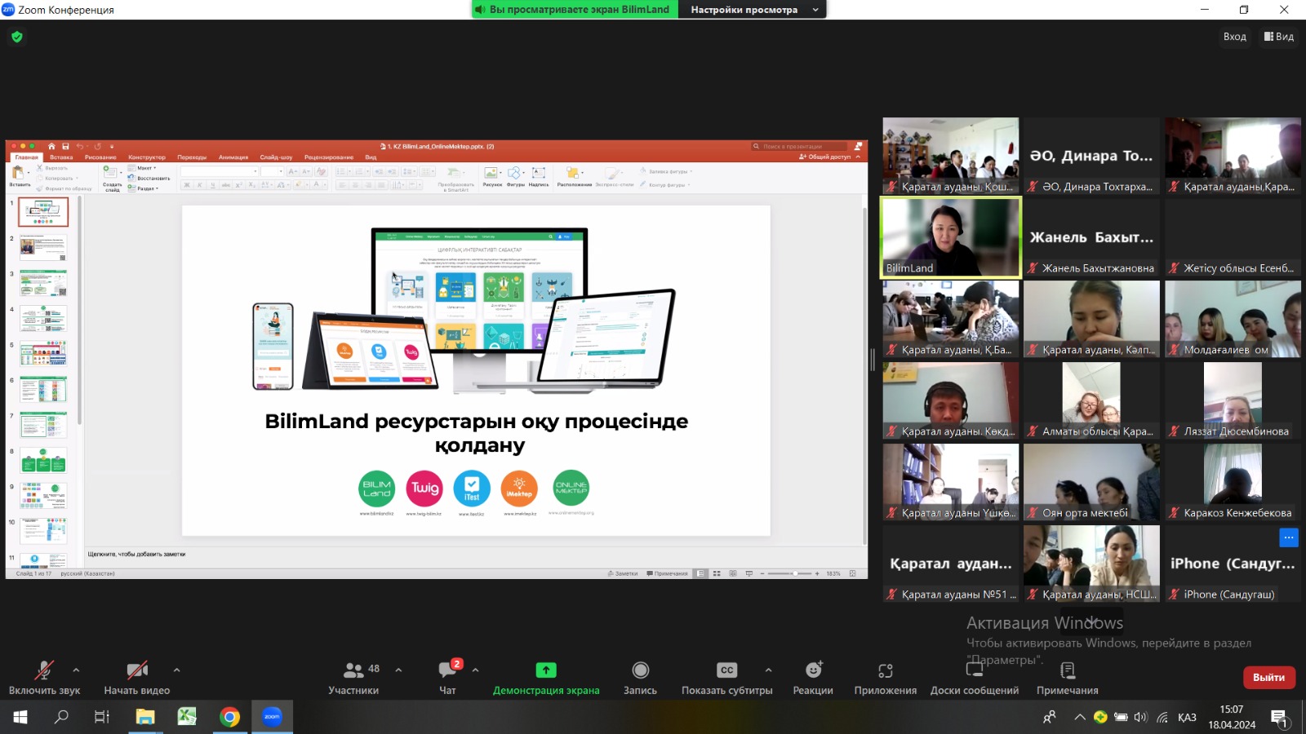The width and height of the screenshot is (1306, 734).
Task: Unmute microphone with Включить звук
Action: tap(44, 678)
